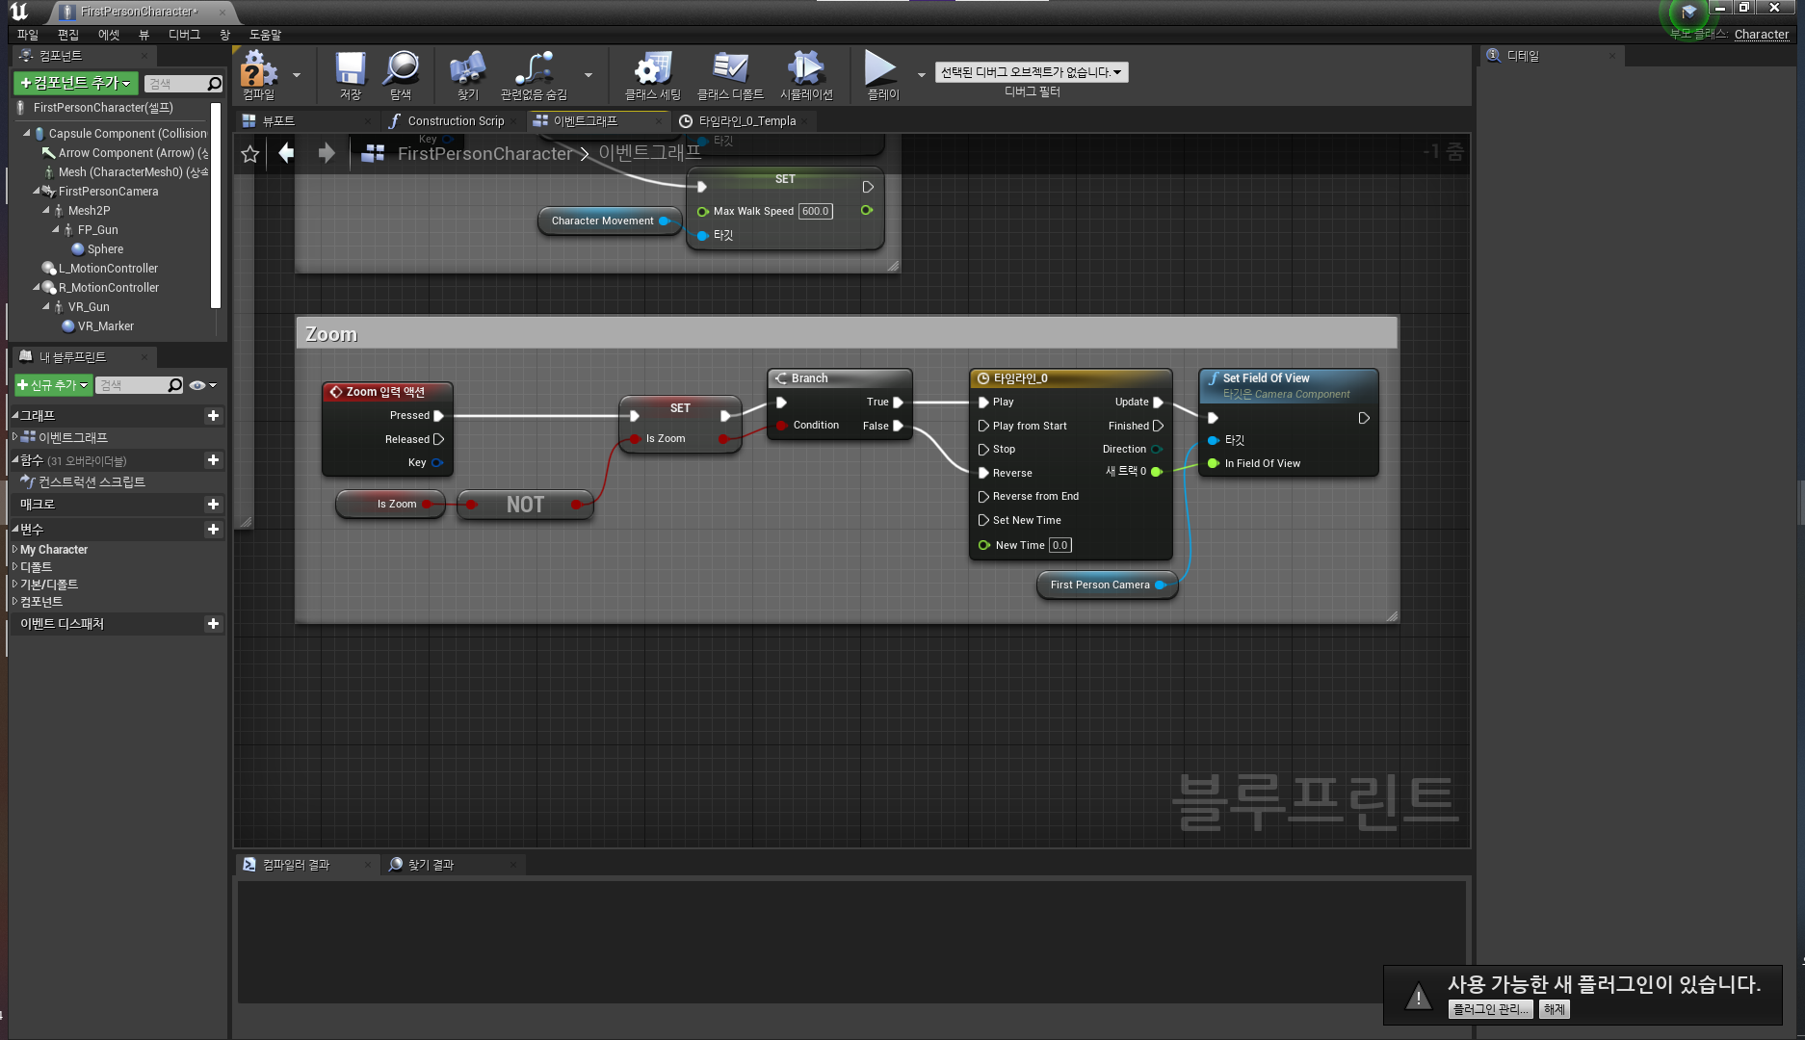
Task: Open the 도움말 menu
Action: (265, 35)
